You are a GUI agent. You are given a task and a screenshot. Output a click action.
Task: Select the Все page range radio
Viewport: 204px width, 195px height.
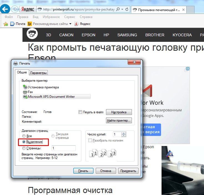point(24,136)
